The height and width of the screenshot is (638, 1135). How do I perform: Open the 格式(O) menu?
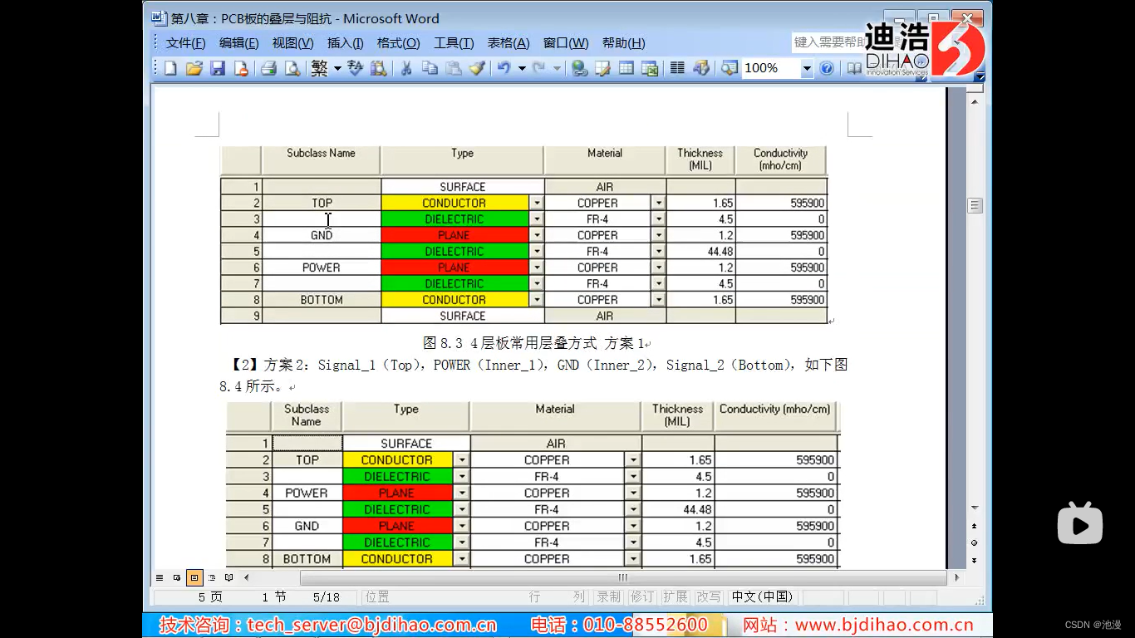click(x=399, y=43)
